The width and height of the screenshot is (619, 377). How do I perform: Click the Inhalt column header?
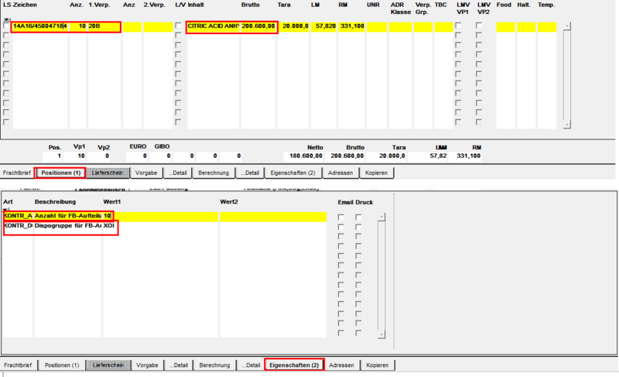[x=196, y=5]
